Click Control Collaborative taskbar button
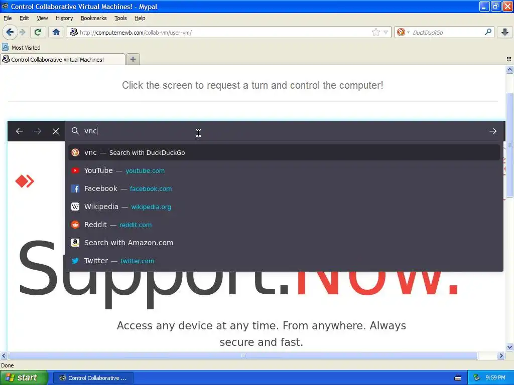 point(93,378)
